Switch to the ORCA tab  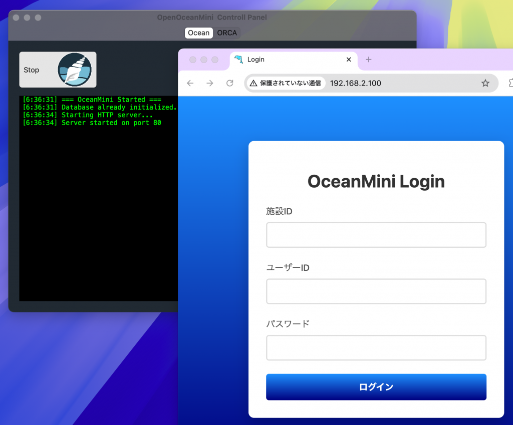coord(227,33)
